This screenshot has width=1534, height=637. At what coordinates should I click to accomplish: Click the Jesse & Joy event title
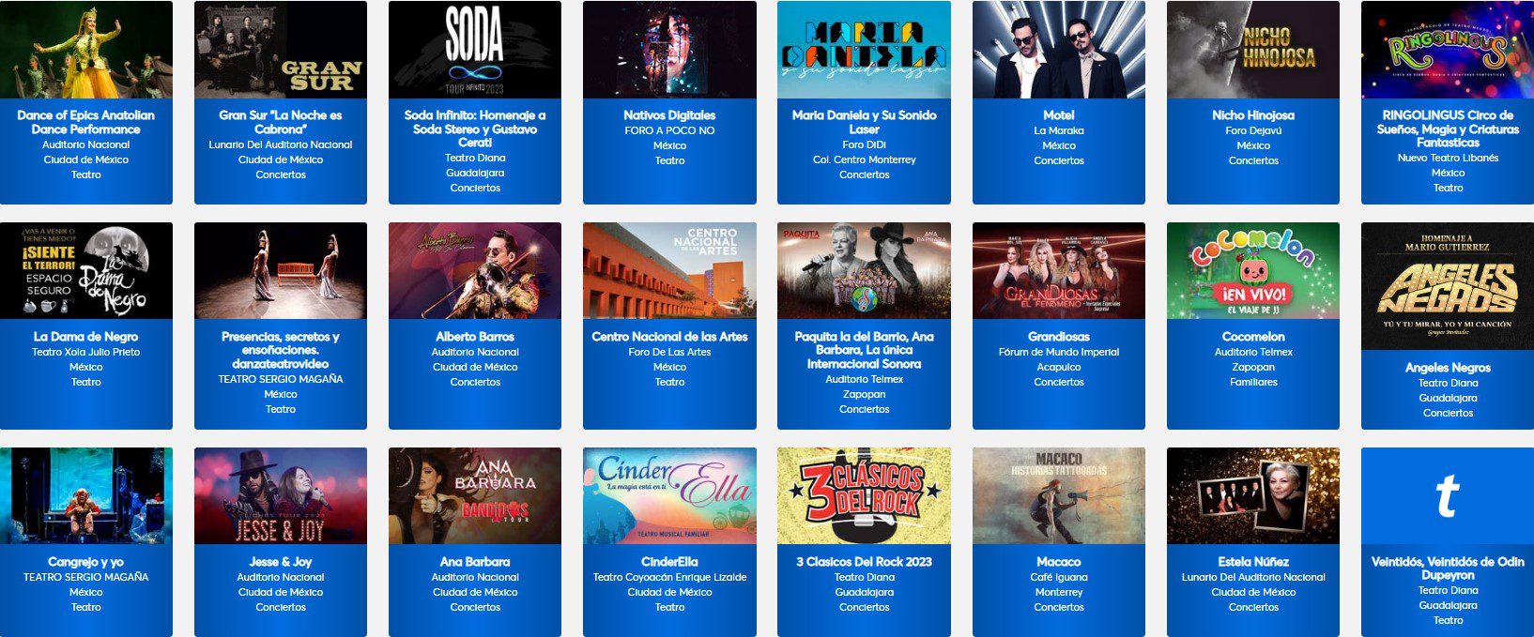(281, 562)
